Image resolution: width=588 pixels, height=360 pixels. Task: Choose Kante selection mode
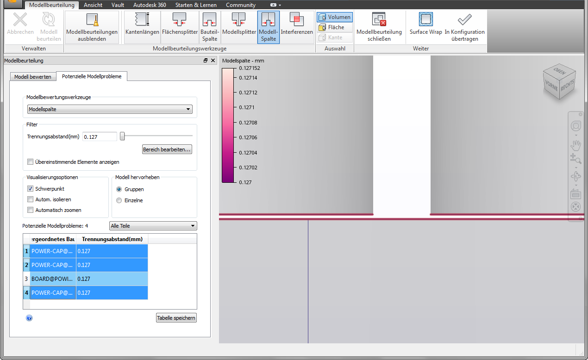tap(335, 37)
